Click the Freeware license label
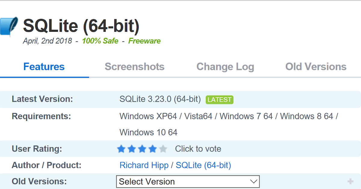 pyautogui.click(x=144, y=41)
